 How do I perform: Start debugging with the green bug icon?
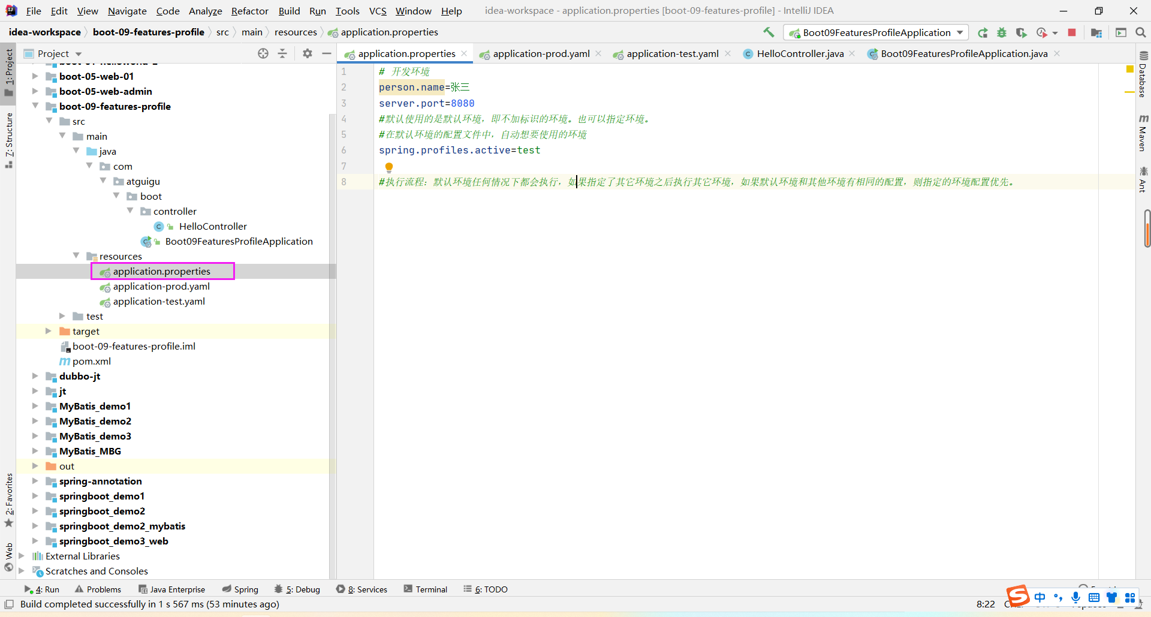(x=1002, y=33)
